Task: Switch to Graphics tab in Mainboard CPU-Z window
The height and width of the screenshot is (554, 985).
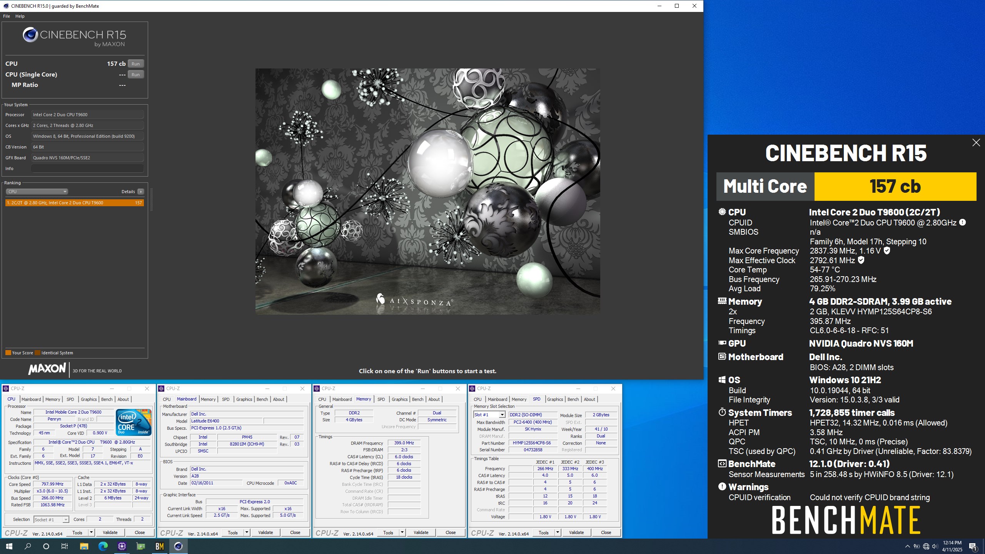Action: point(244,399)
